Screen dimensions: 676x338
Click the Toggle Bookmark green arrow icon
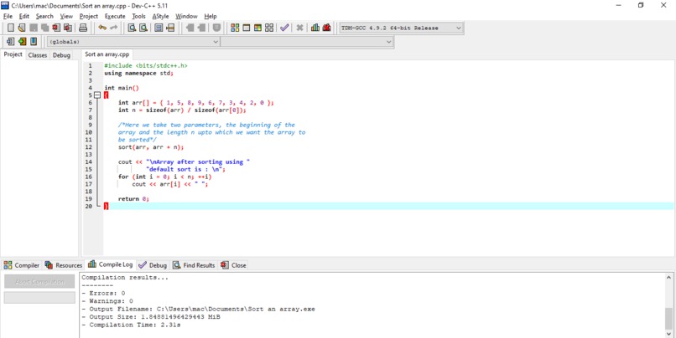pos(22,42)
